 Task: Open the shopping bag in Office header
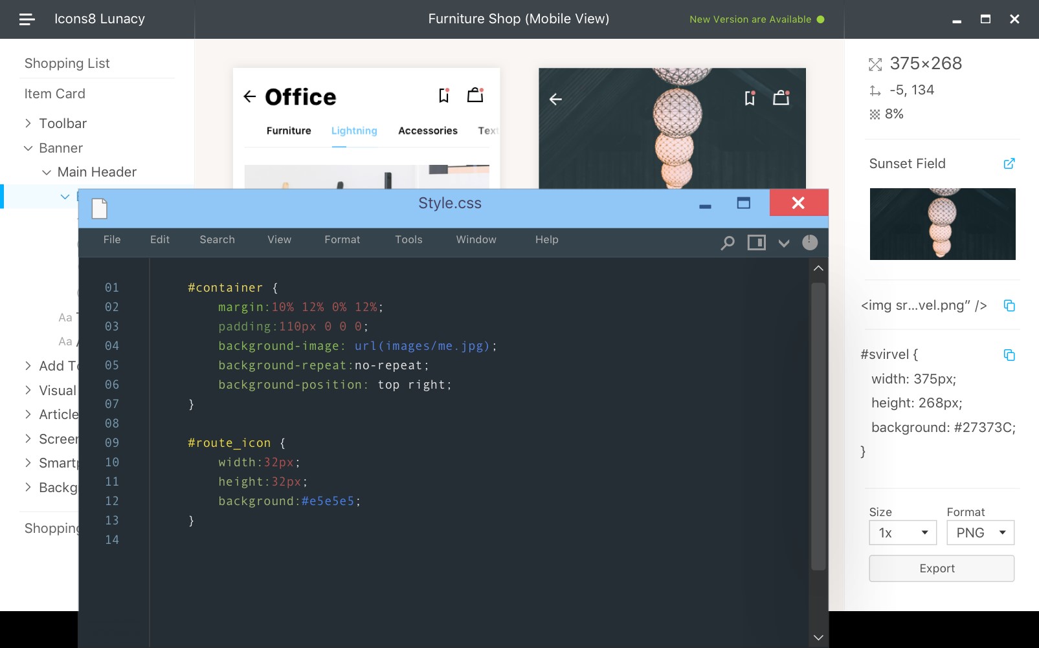(475, 96)
